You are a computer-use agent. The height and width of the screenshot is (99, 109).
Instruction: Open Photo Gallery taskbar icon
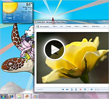coord(27,96)
